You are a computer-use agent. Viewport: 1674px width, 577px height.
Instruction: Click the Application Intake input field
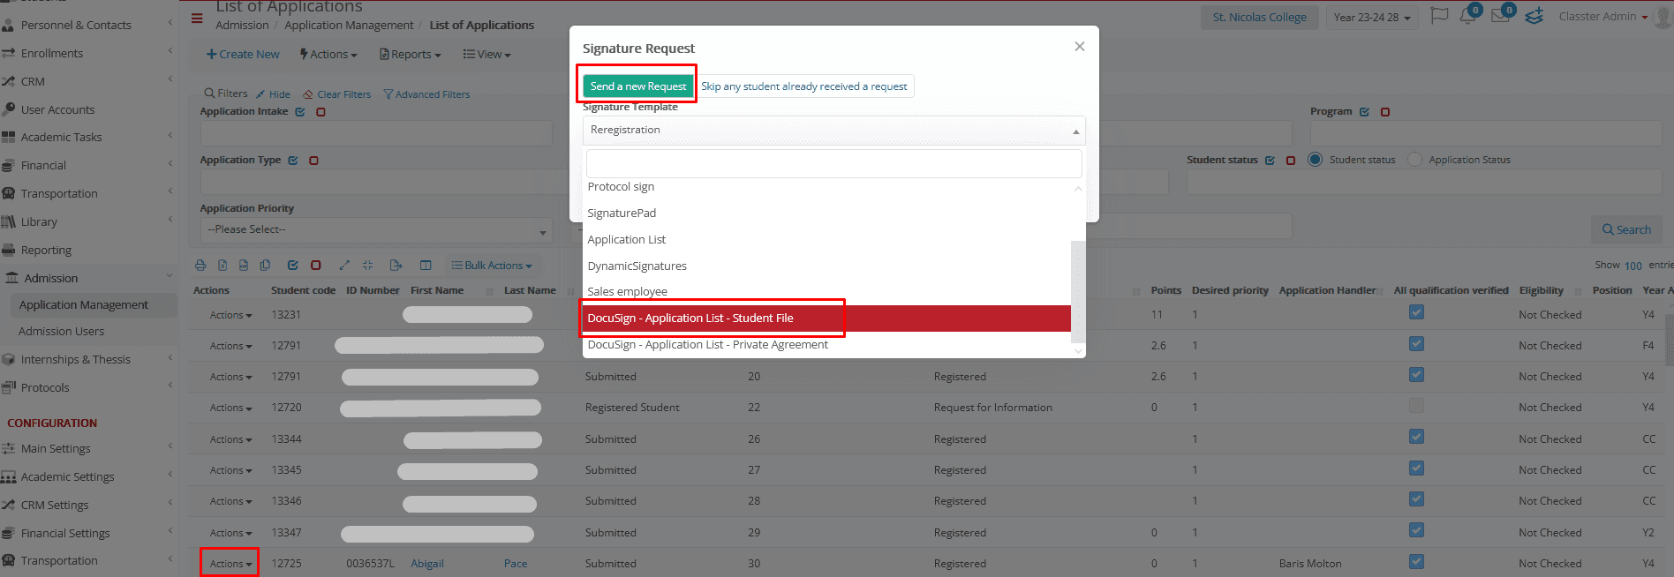(376, 133)
